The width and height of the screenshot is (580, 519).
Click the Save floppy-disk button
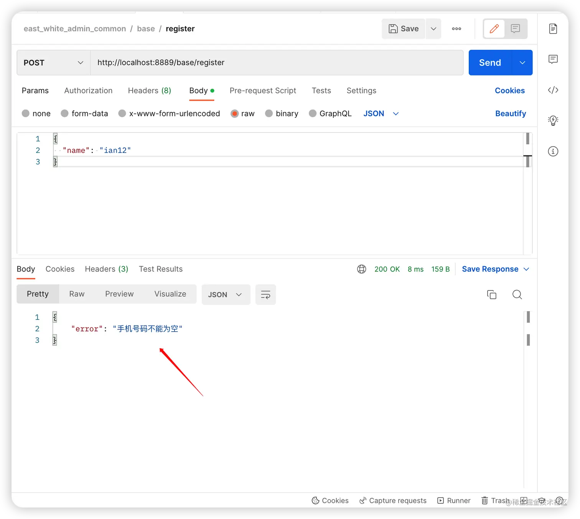[404, 29]
